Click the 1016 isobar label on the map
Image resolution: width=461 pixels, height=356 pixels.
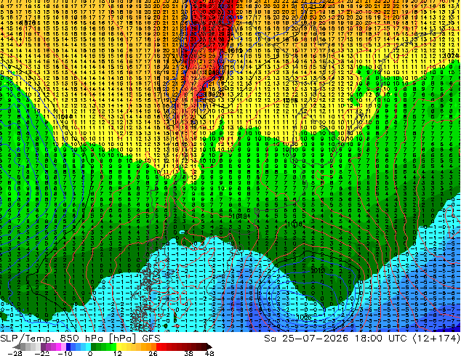click(x=294, y=224)
